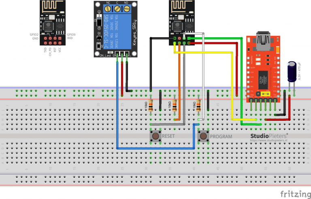
Task: Select the NO screw terminal on the relay
Action: pos(127,9)
